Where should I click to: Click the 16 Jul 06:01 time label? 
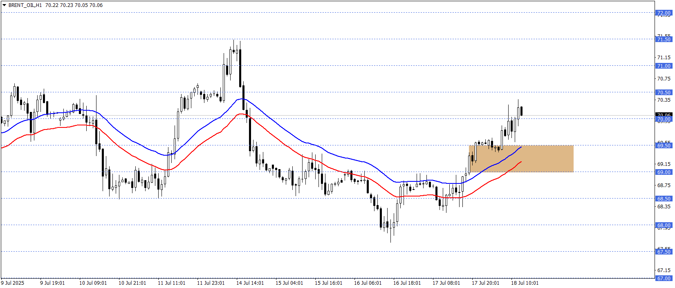tap(368, 283)
